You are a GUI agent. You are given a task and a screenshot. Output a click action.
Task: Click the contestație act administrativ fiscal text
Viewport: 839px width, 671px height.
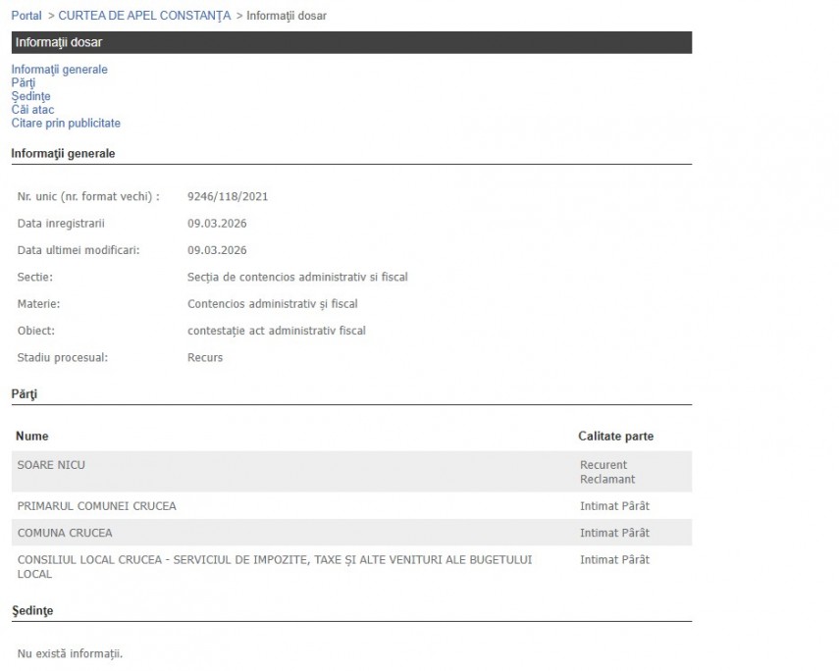[276, 331]
